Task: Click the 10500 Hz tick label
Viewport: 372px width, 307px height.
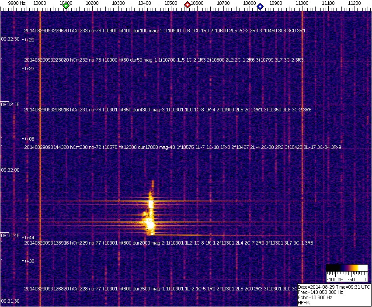Action: click(171, 3)
